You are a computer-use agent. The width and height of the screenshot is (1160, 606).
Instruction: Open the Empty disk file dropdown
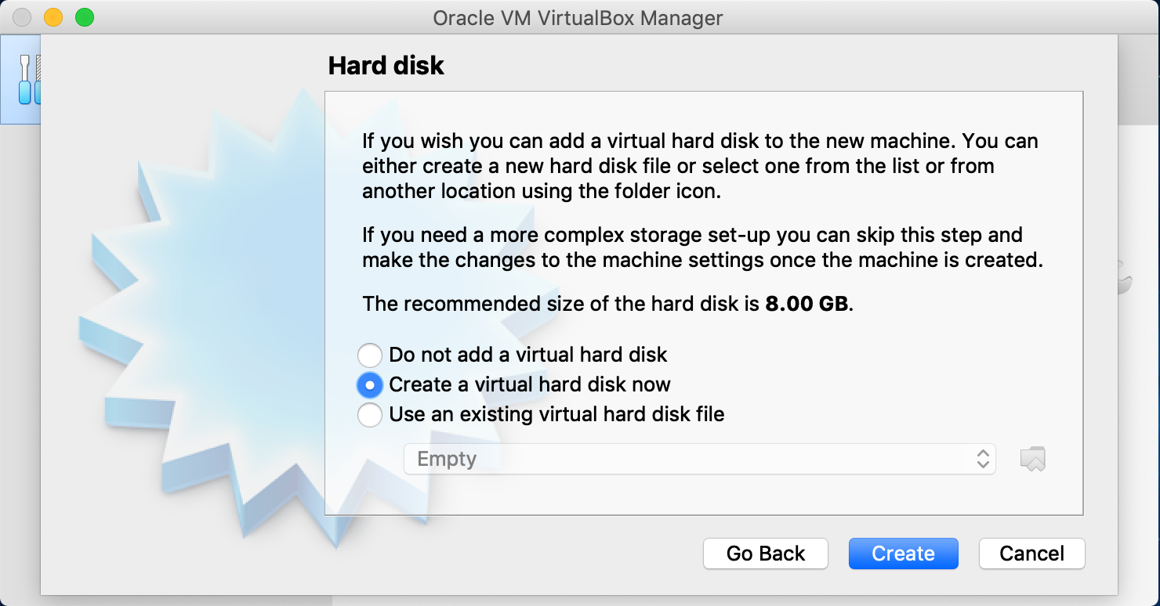tap(699, 459)
